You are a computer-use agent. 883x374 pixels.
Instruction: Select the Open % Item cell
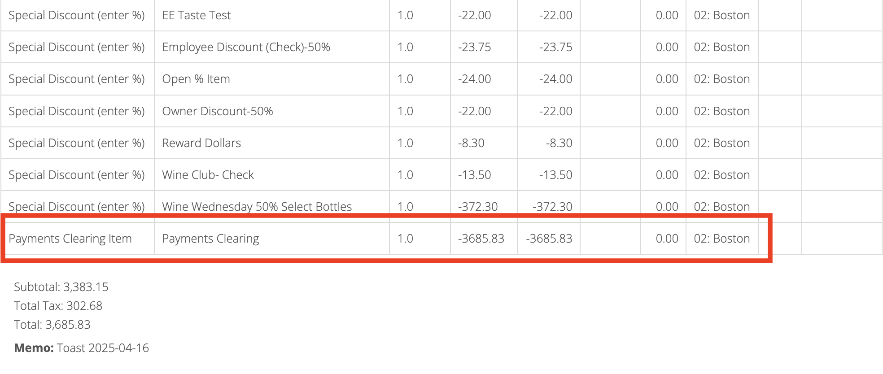coord(196,79)
